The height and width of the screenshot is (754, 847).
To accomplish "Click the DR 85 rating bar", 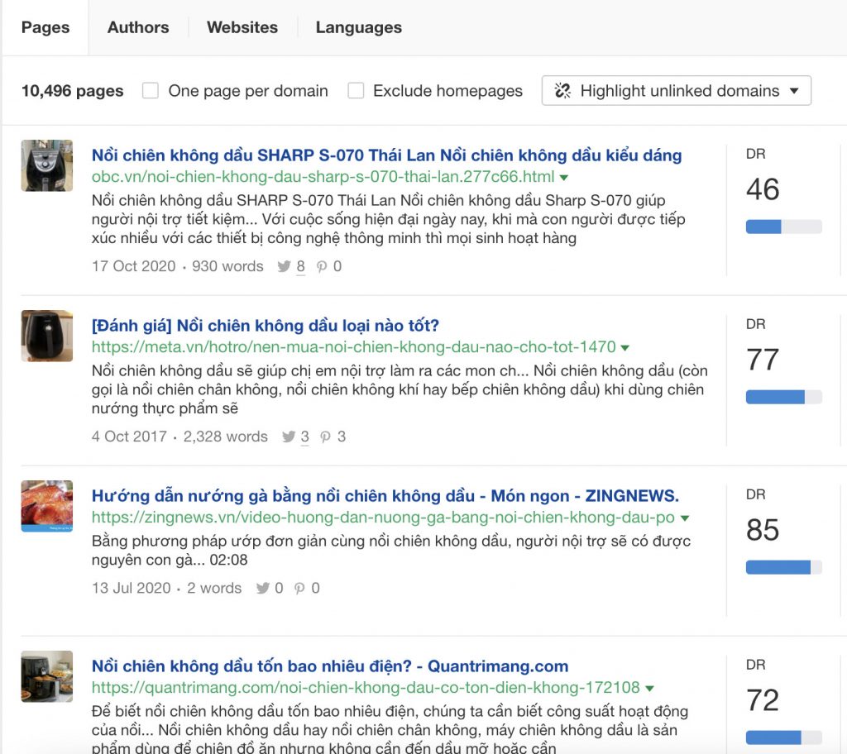I will coord(784,567).
